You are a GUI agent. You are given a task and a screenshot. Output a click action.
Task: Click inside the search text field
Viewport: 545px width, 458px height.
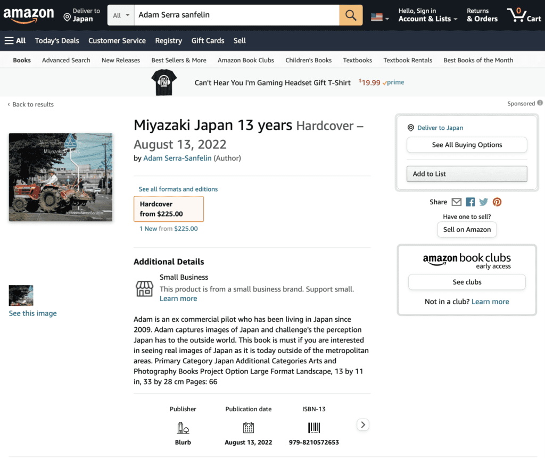click(x=237, y=15)
